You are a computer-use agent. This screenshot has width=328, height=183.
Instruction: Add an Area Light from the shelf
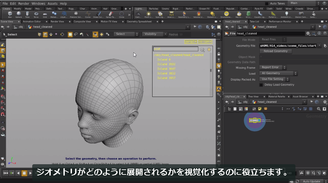click(x=171, y=15)
